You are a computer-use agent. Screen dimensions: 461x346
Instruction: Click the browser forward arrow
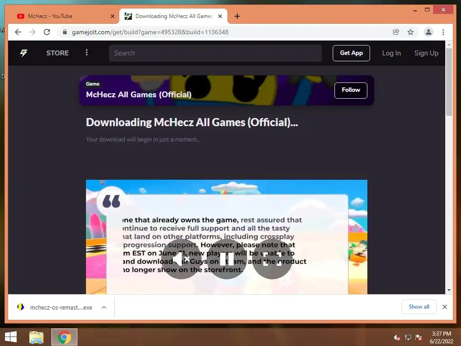click(x=32, y=32)
